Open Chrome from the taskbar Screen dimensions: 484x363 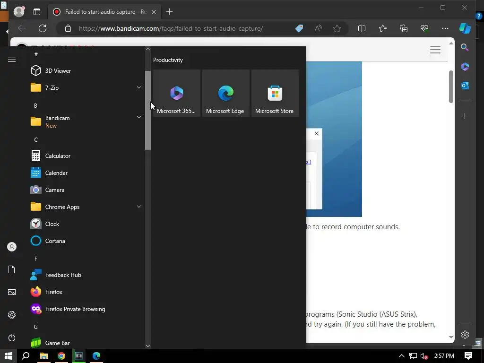tap(61, 356)
